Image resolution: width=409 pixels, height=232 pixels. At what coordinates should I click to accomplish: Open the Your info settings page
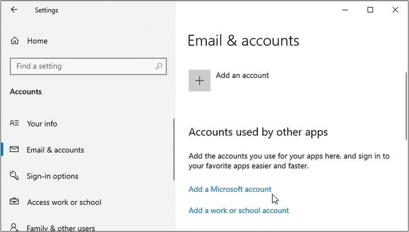pyautogui.click(x=42, y=124)
